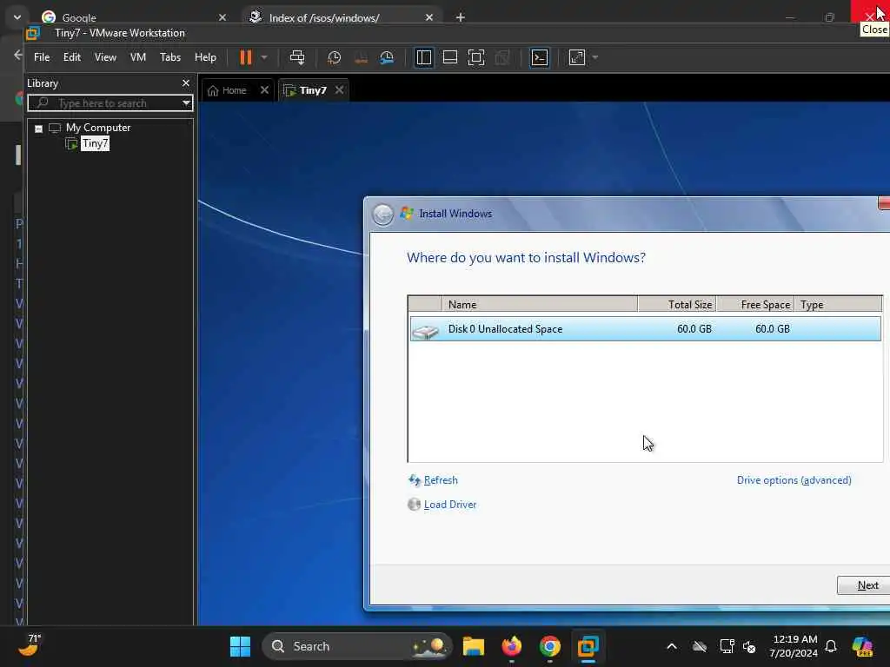Image resolution: width=890 pixels, height=667 pixels.
Task: Click the Load Driver link
Action: pyautogui.click(x=450, y=505)
